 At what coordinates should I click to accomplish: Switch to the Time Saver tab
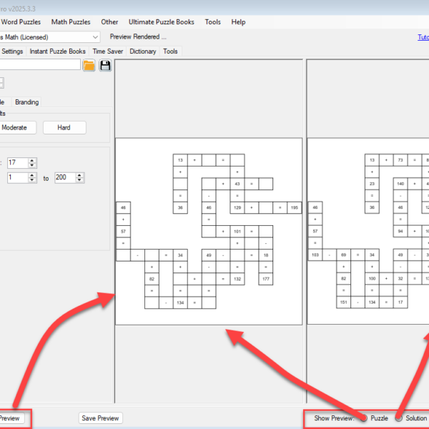coord(109,51)
